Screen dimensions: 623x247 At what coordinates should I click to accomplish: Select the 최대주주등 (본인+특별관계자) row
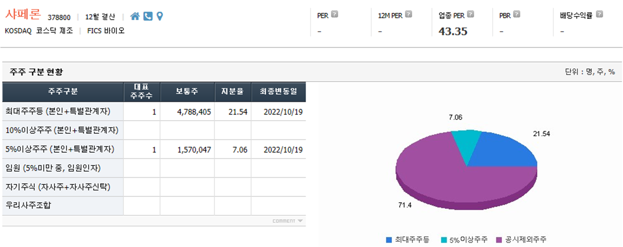point(154,112)
